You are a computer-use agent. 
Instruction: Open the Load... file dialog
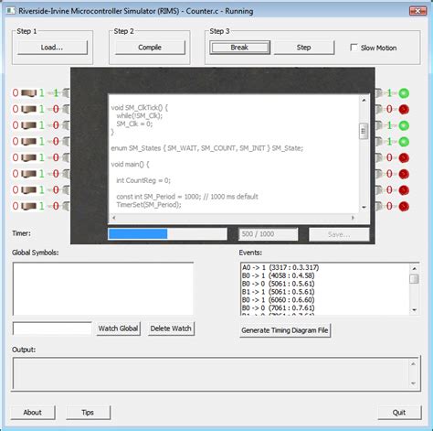(x=52, y=48)
